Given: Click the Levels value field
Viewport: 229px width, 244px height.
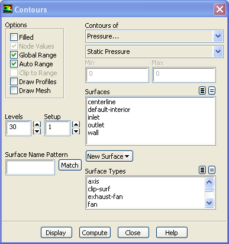Looking at the screenshot, I should [x=18, y=129].
